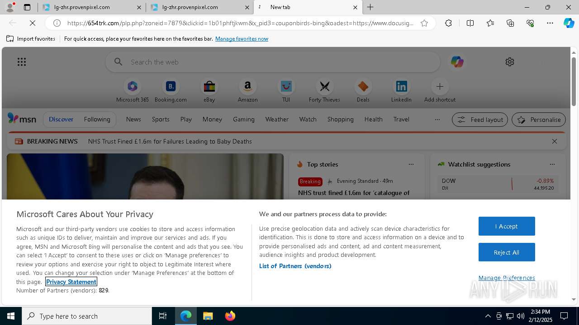Open Sports category in MSN menu
The image size is (579, 325).
click(161, 119)
